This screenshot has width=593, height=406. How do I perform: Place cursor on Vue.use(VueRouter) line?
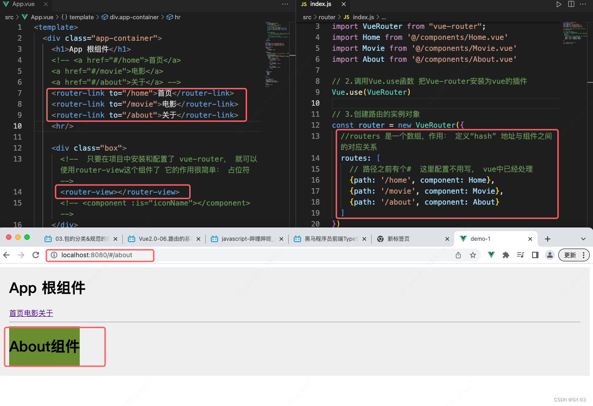(x=371, y=92)
